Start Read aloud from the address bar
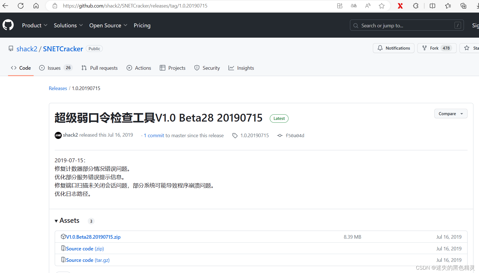Image resolution: width=479 pixels, height=273 pixels. pos(368,6)
